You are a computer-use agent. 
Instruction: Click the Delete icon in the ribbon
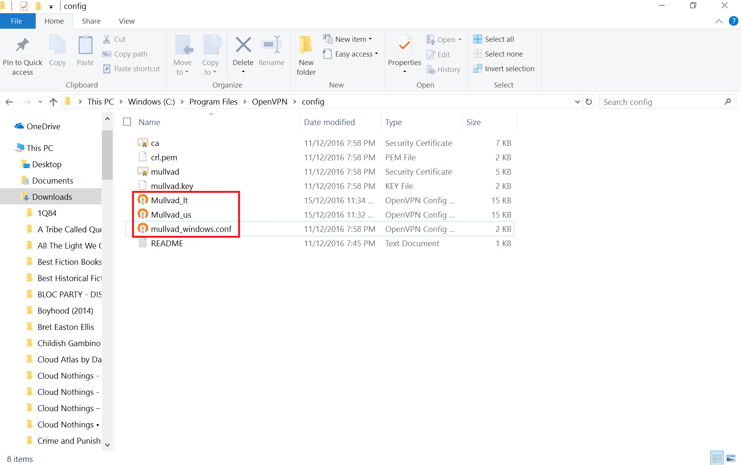click(x=243, y=46)
